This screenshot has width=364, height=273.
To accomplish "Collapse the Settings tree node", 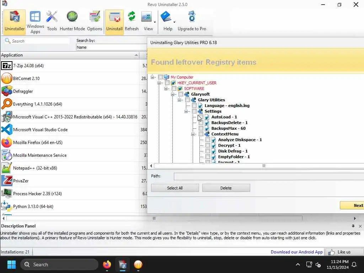I will coord(186,111).
